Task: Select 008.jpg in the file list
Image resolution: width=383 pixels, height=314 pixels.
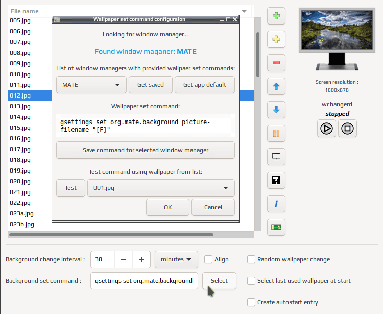Action: [20, 53]
